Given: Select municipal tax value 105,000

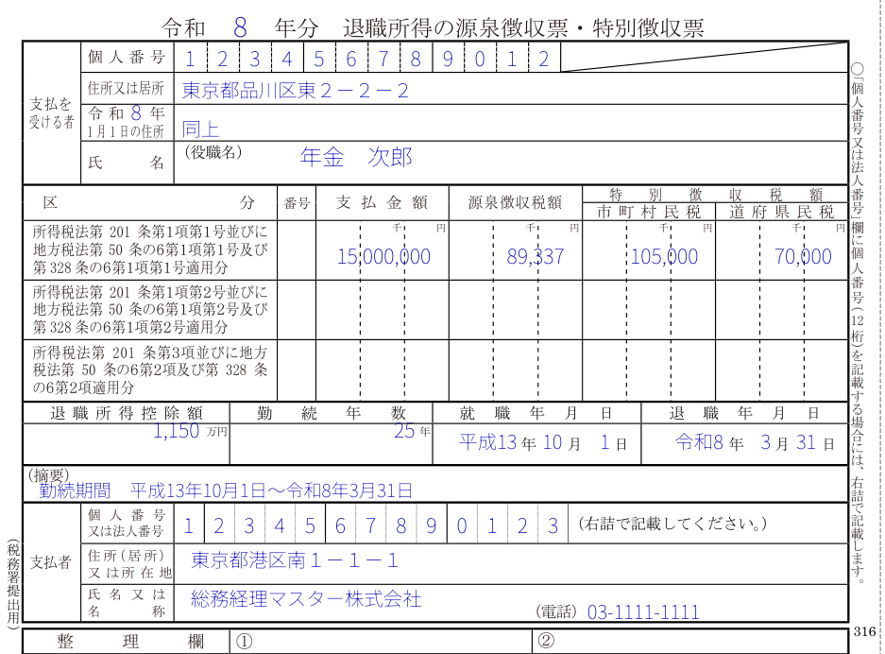Looking at the screenshot, I should 664,256.
